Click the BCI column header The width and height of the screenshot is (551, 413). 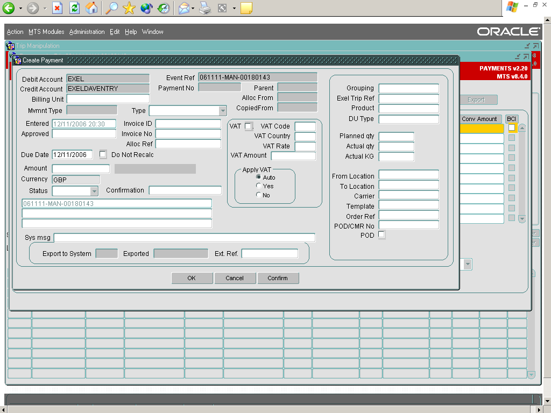511,119
